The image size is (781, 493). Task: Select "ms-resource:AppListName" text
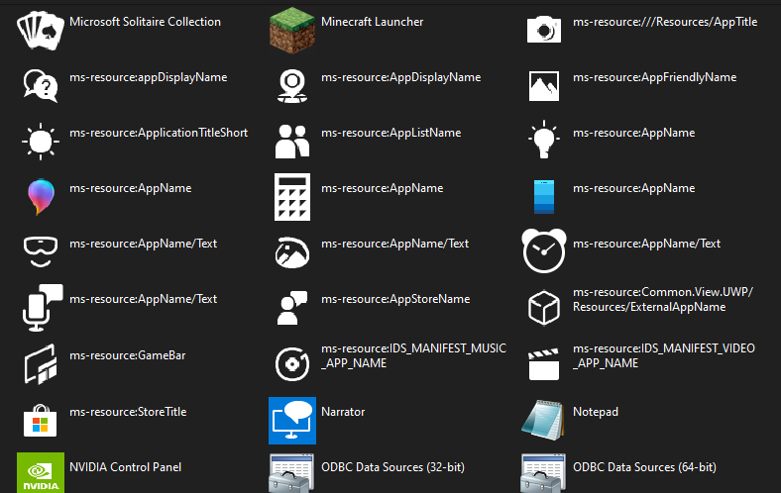coord(391,133)
